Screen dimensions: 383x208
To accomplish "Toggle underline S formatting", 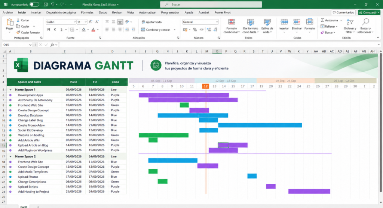I will click(x=61, y=30).
